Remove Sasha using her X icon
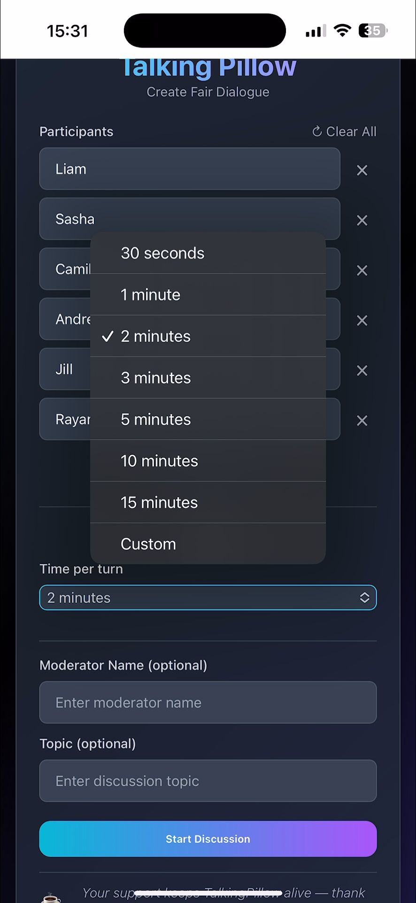416x903 pixels. coord(362,221)
